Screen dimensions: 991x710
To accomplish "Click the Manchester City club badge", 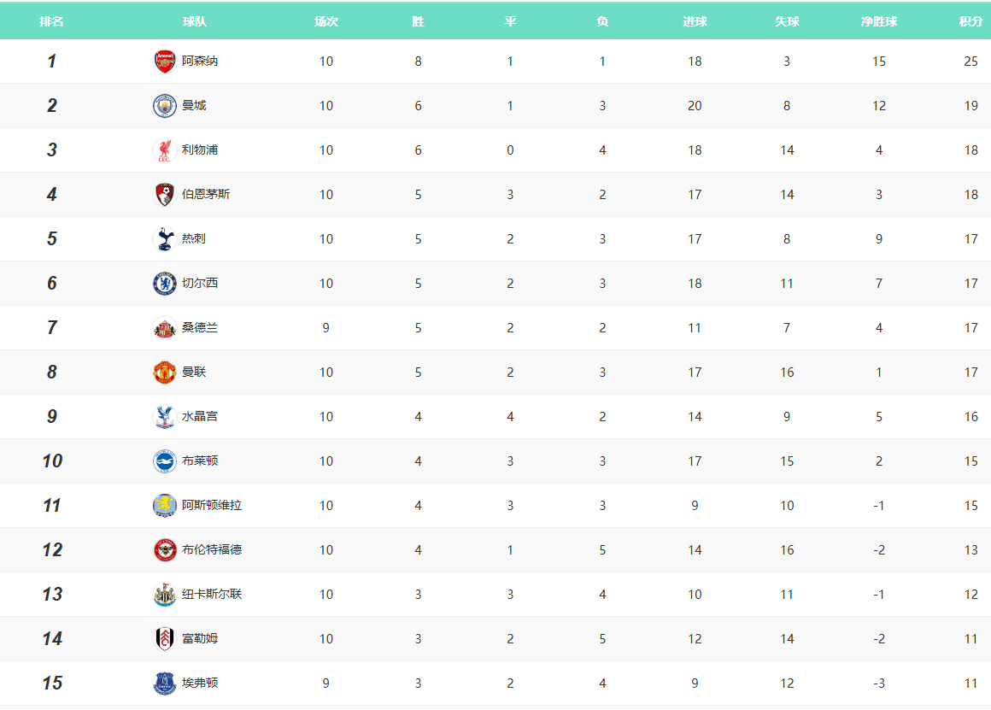I will [x=165, y=106].
